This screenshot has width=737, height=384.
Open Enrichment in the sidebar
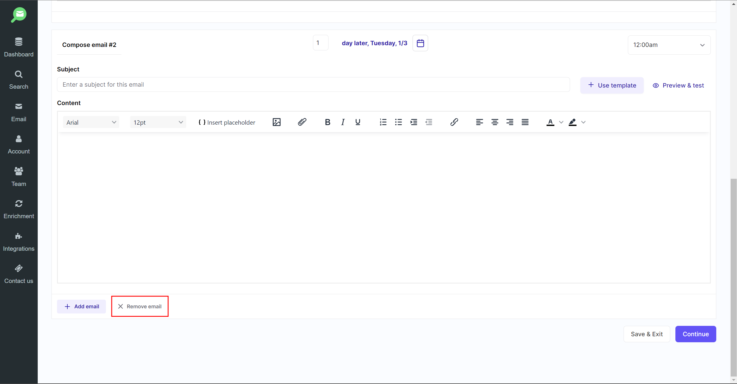pos(19,209)
